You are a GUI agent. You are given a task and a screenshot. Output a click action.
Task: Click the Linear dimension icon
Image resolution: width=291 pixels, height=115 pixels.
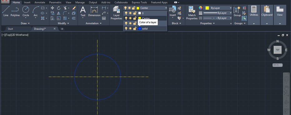[x=104, y=8]
